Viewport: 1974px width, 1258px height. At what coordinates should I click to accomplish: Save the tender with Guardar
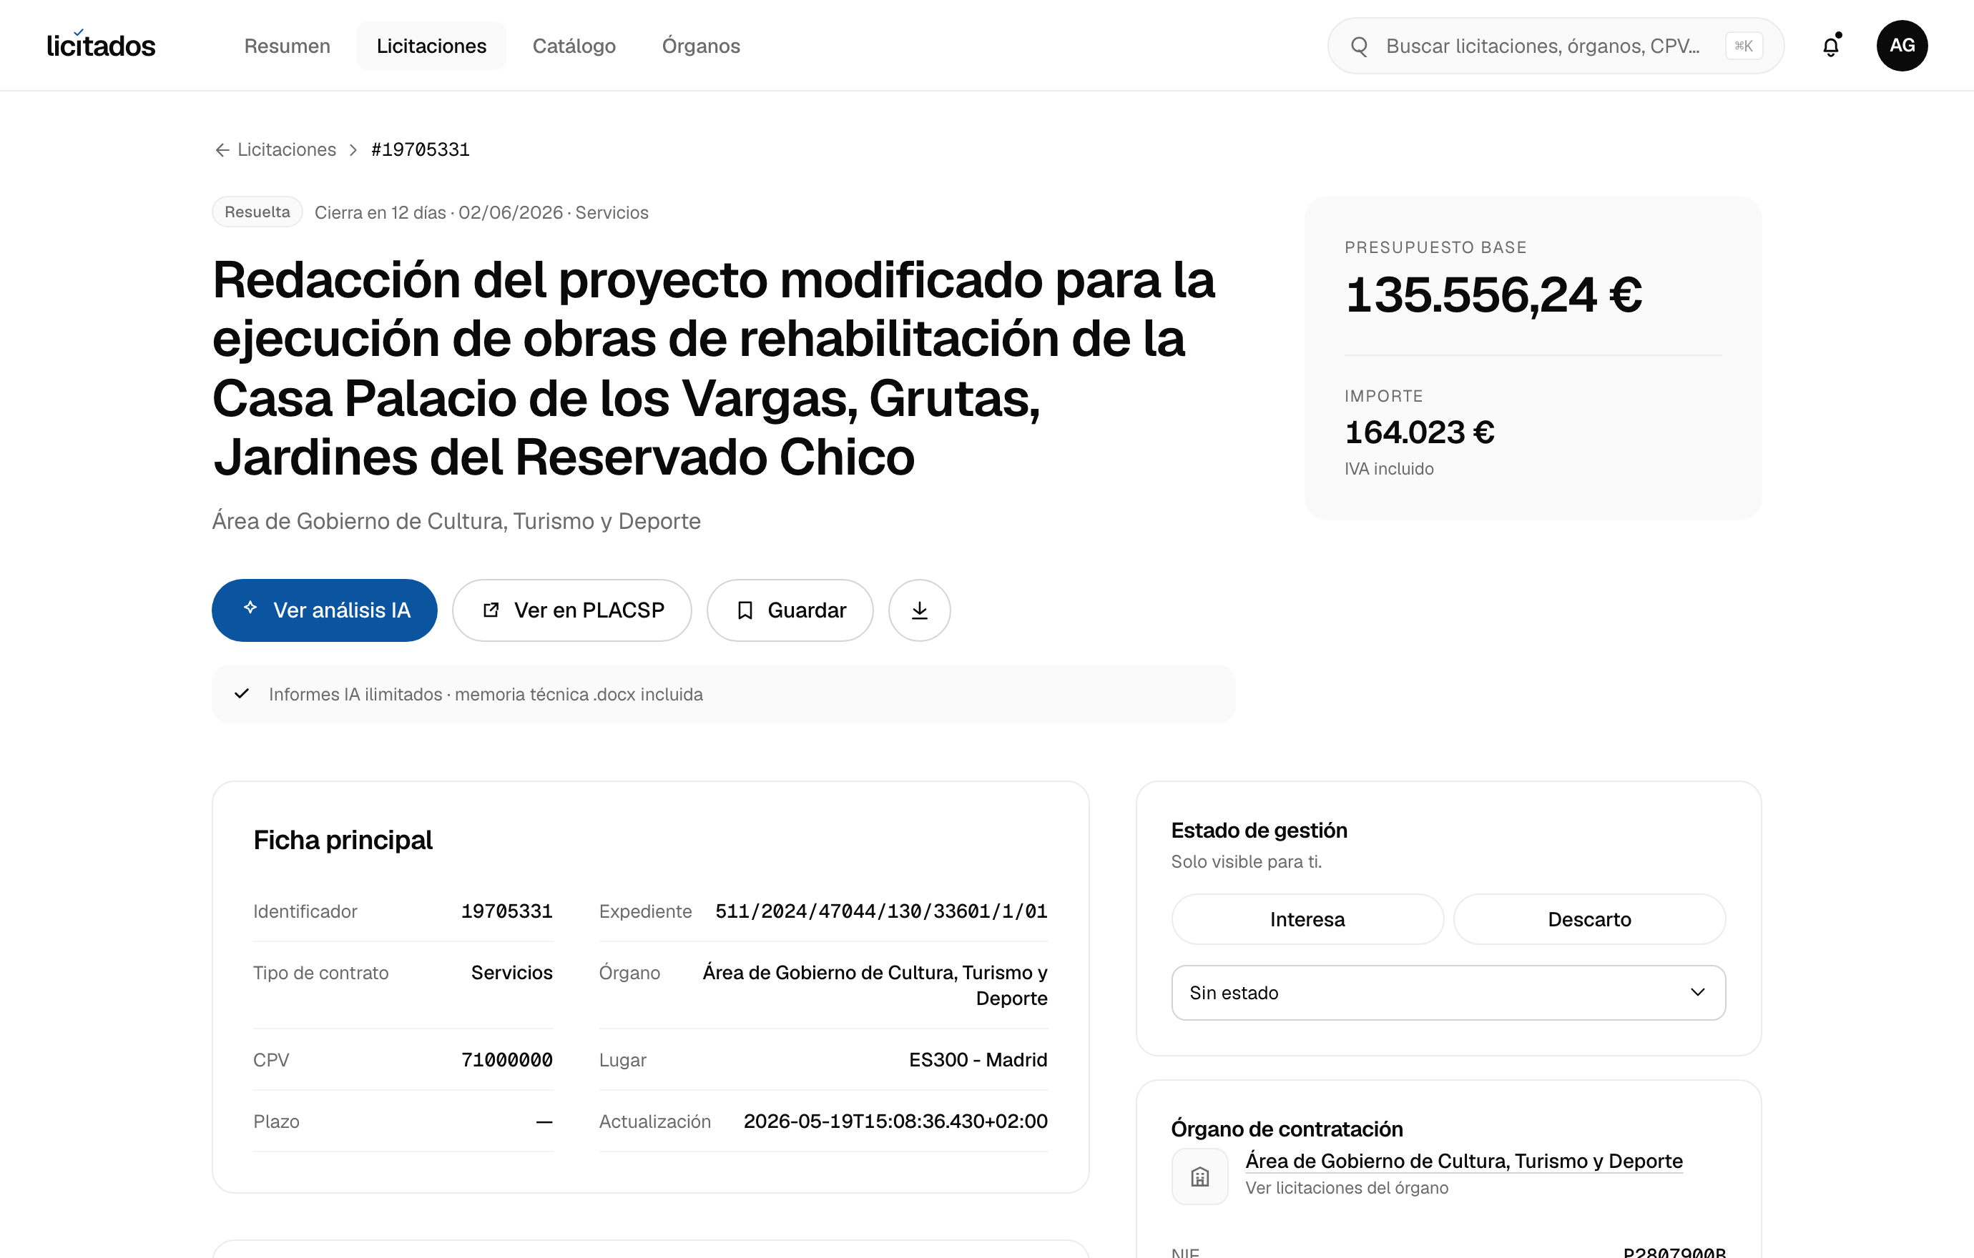[790, 610]
